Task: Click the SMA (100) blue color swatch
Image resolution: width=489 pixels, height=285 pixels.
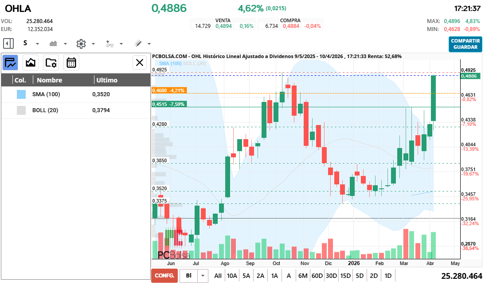Action: coord(21,94)
